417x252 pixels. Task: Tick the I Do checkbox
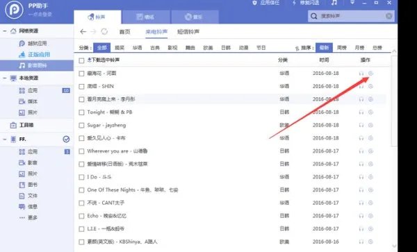click(81, 177)
